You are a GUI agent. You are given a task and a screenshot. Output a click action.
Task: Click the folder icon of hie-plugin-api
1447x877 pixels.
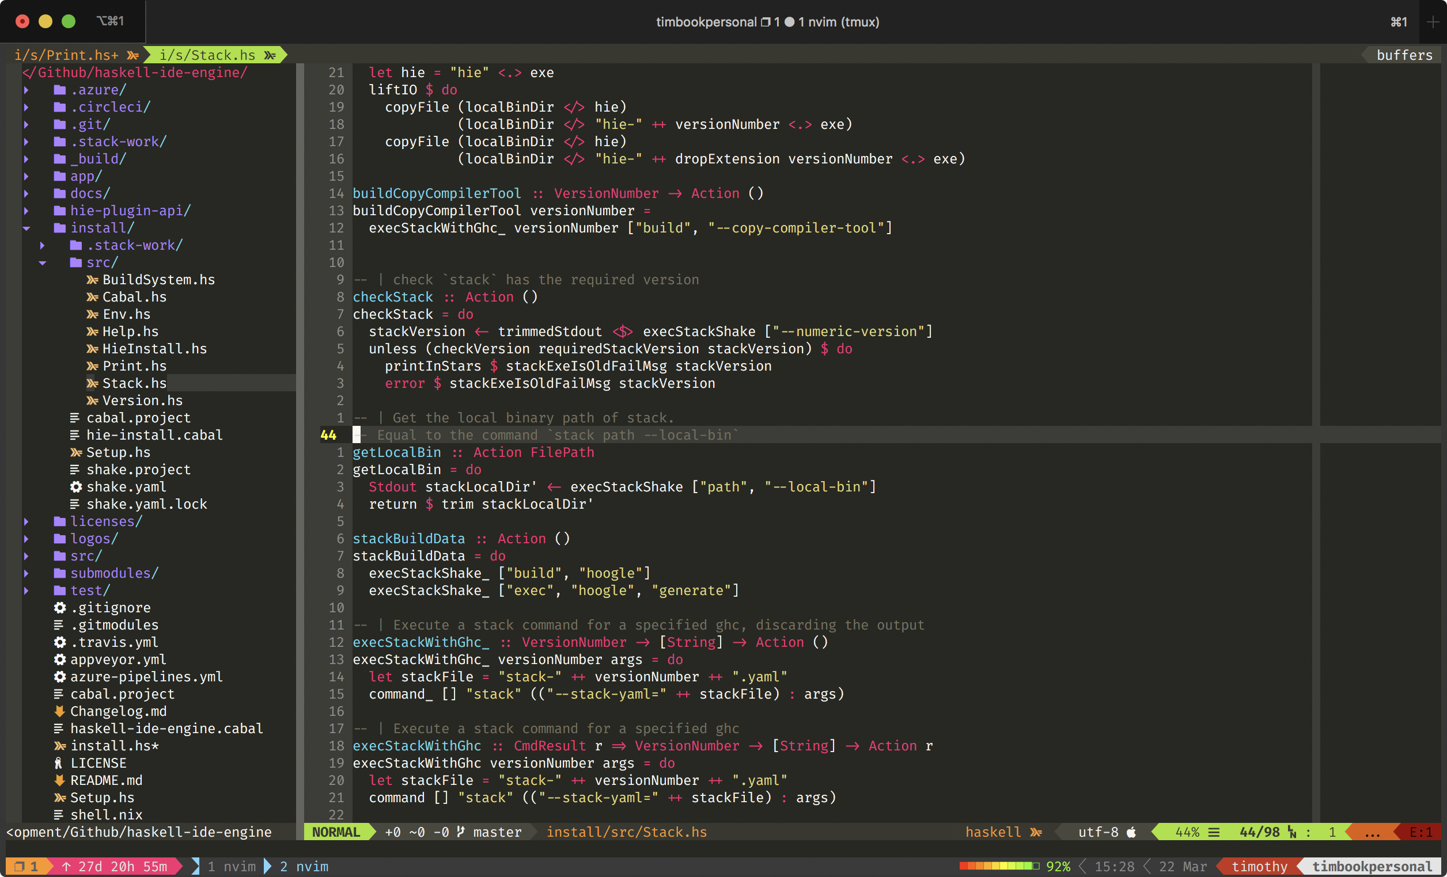point(59,211)
